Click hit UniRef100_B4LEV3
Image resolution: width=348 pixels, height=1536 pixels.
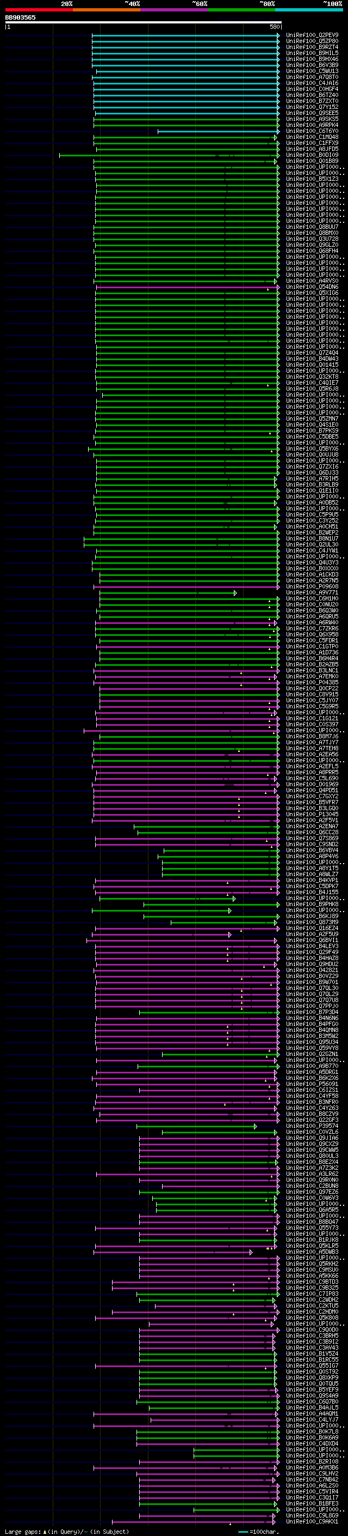point(312,946)
